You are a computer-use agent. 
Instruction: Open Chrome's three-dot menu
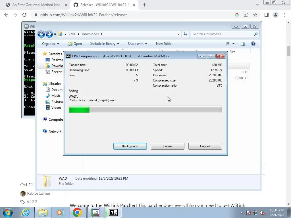click(285, 15)
